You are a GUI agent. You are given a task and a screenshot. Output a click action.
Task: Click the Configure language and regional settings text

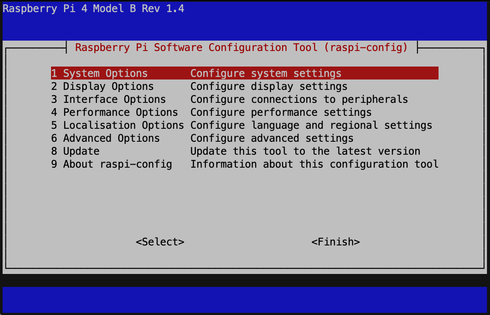311,125
